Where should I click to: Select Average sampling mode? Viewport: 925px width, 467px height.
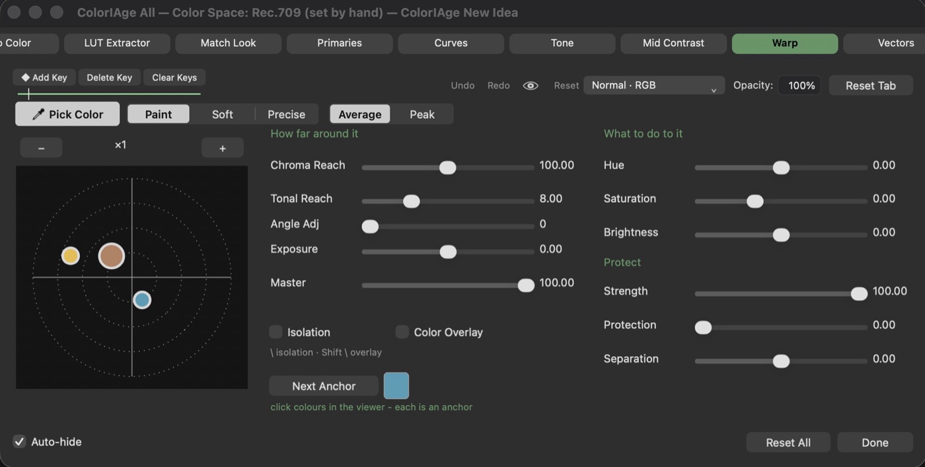tap(360, 114)
